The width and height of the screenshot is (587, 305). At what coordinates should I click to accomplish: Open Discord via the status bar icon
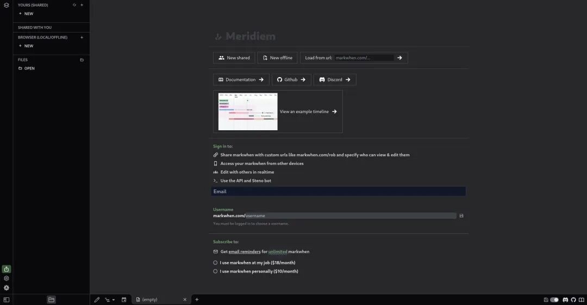pos(565,300)
